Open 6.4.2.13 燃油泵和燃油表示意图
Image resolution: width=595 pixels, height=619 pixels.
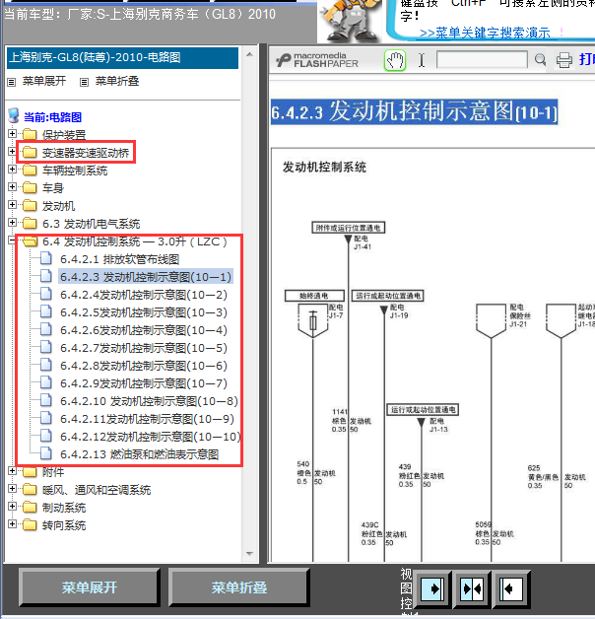[139, 454]
